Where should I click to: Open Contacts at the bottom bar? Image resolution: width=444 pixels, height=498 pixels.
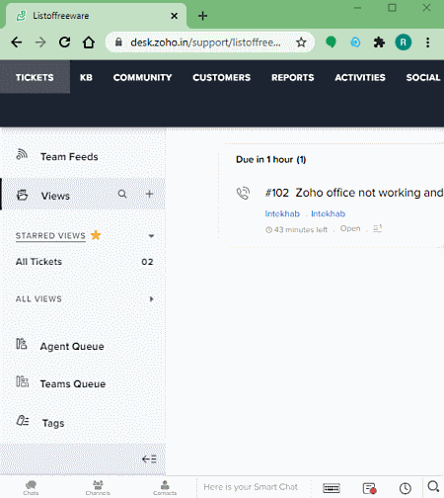click(165, 487)
